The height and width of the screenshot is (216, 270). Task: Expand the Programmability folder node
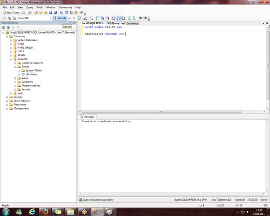[15, 85]
